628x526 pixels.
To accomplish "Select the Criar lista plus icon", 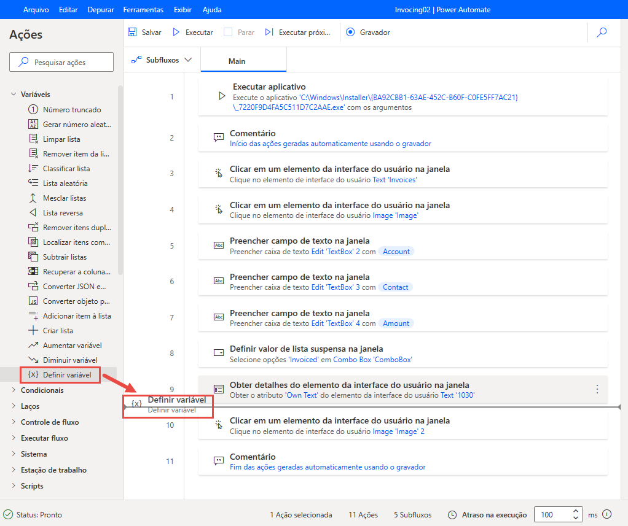I will pyautogui.click(x=33, y=330).
